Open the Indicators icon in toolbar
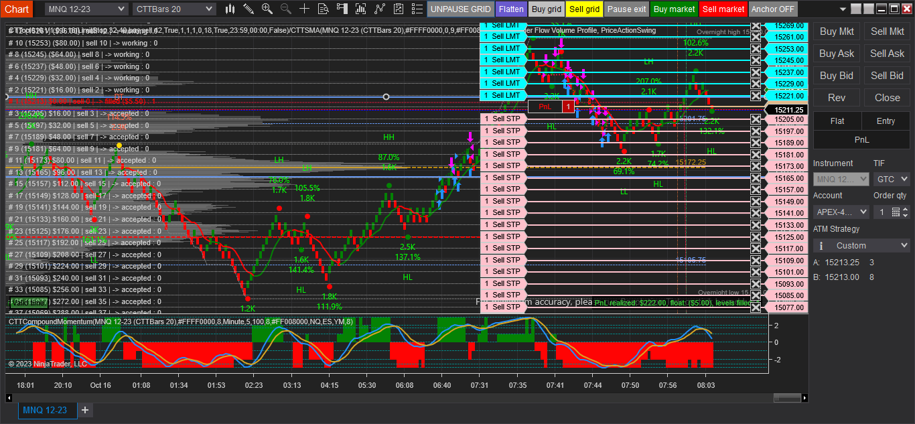This screenshot has width=915, height=424. pyautogui.click(x=380, y=9)
